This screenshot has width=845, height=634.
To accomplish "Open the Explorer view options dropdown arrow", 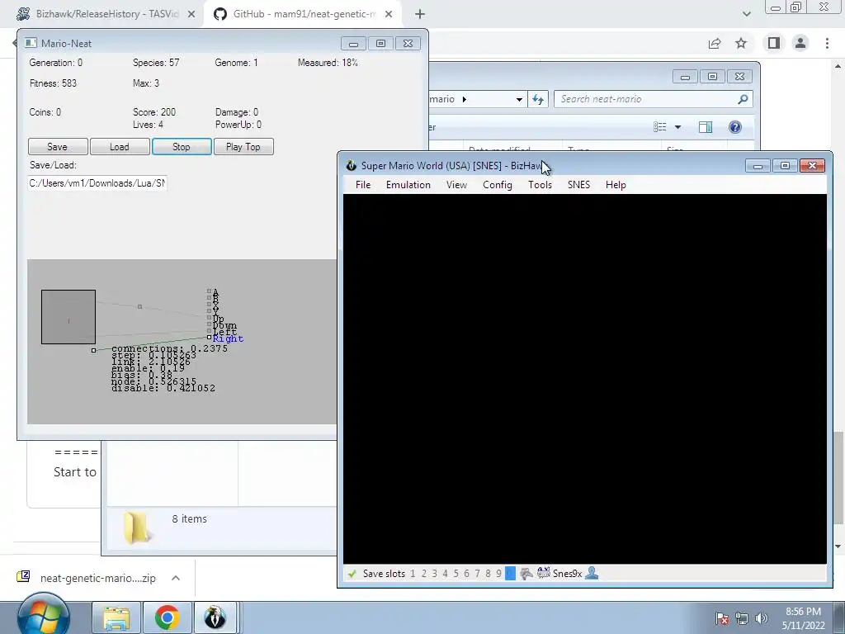I will point(678,127).
